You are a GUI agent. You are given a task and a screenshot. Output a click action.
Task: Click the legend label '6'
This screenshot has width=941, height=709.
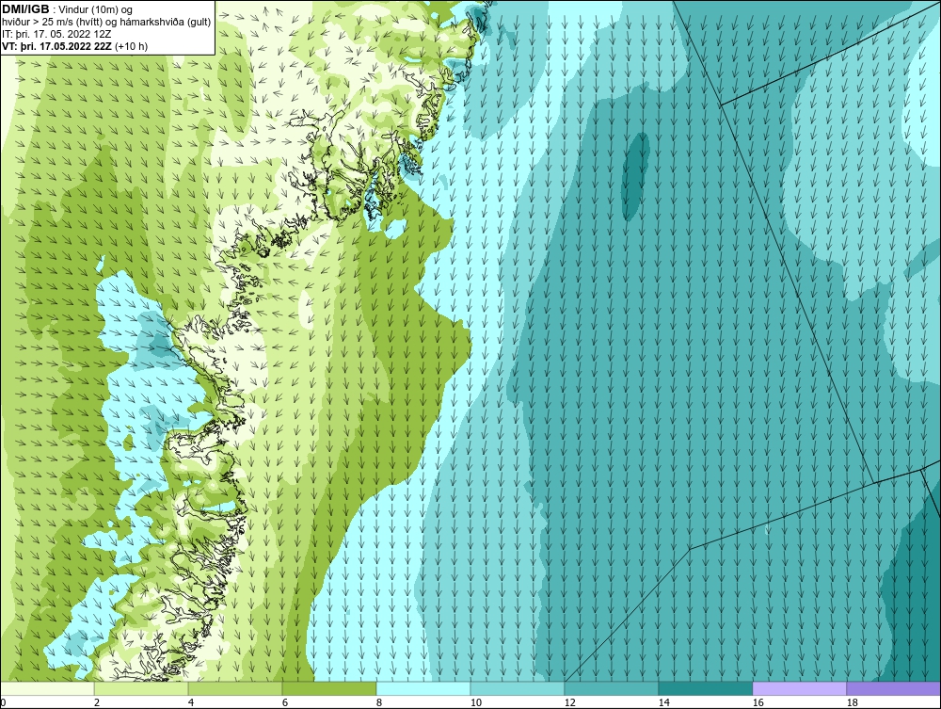pos(285,702)
